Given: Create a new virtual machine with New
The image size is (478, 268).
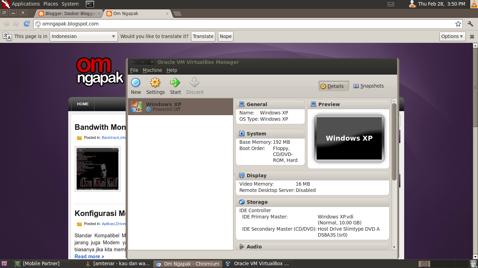Looking at the screenshot, I should (136, 86).
